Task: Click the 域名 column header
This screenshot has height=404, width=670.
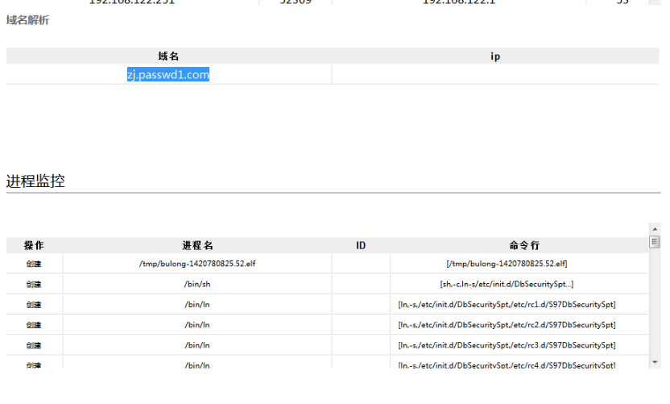Action: [168, 56]
